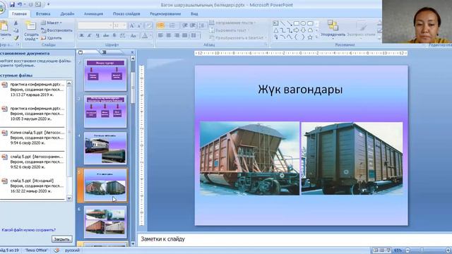Click the Save icon in quick access toolbar
This screenshot has height=254, width=452.
(12, 4)
